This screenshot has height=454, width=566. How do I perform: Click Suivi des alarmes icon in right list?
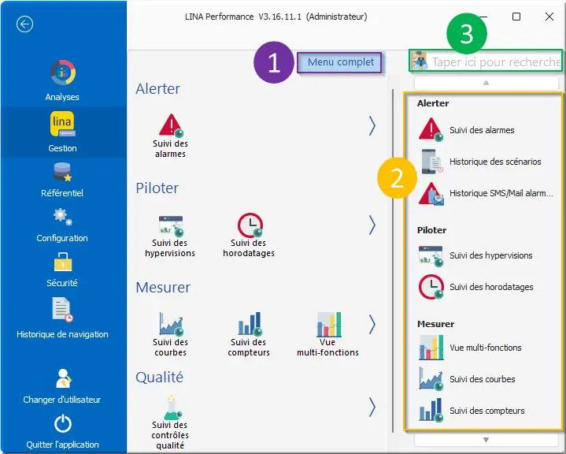[431, 130]
